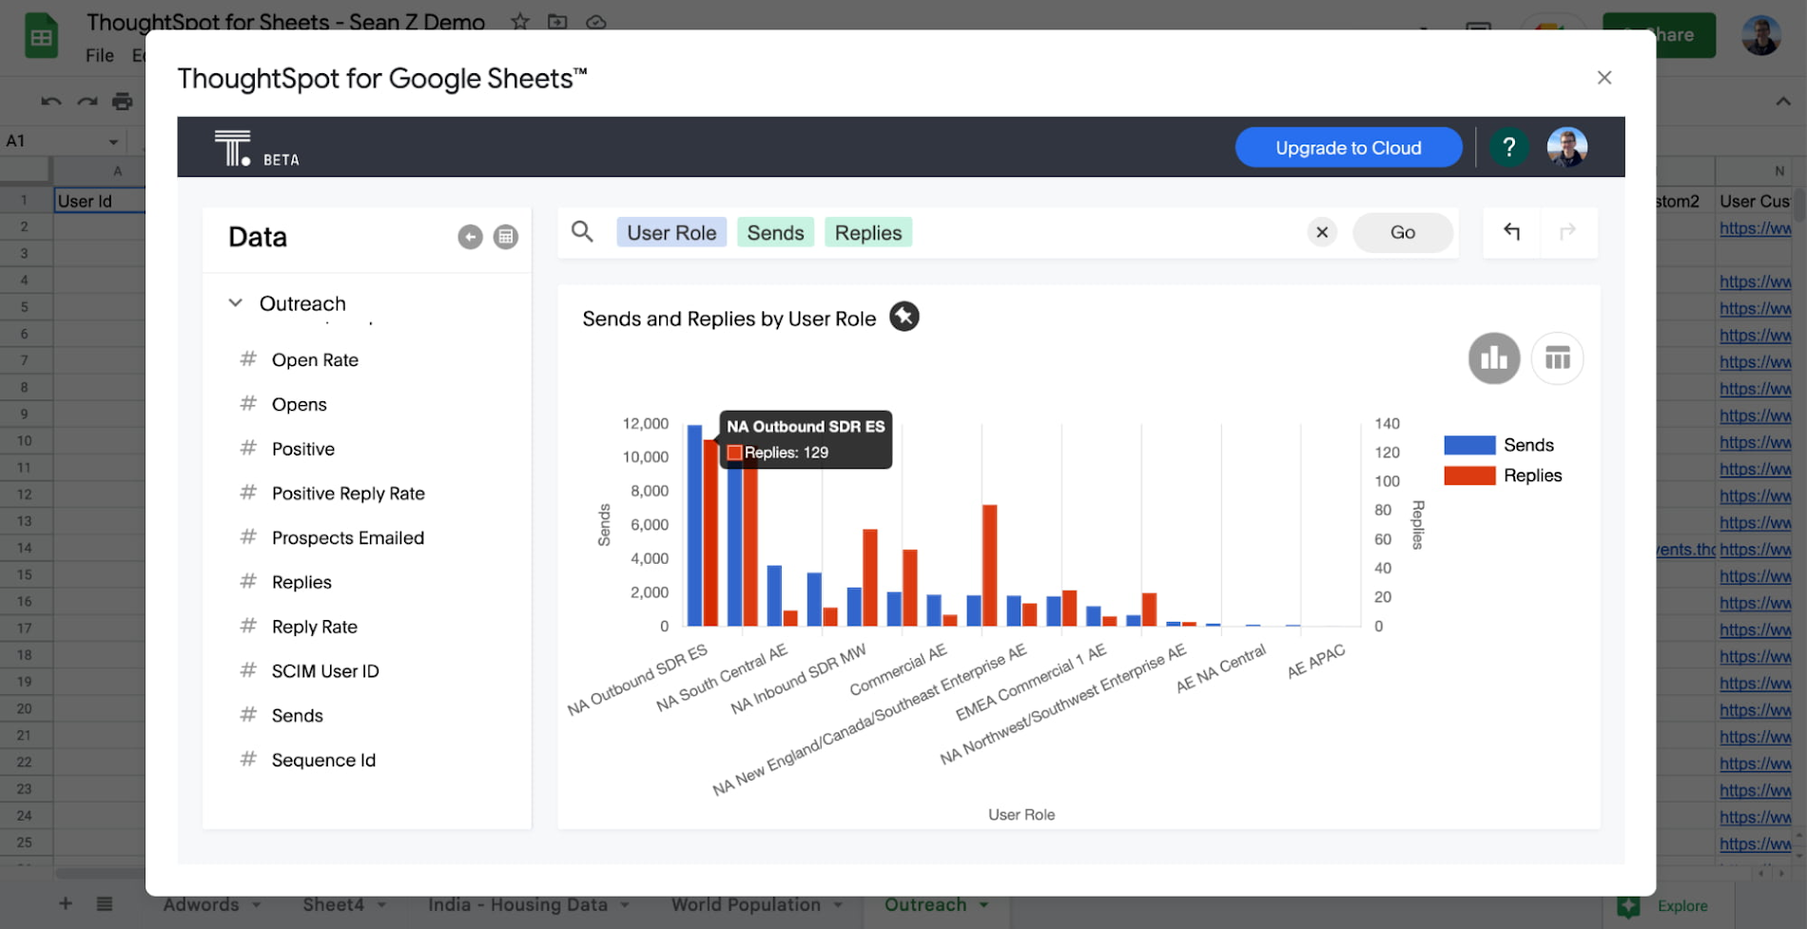Click the User Role axis label
The image size is (1807, 929).
[x=1021, y=815]
